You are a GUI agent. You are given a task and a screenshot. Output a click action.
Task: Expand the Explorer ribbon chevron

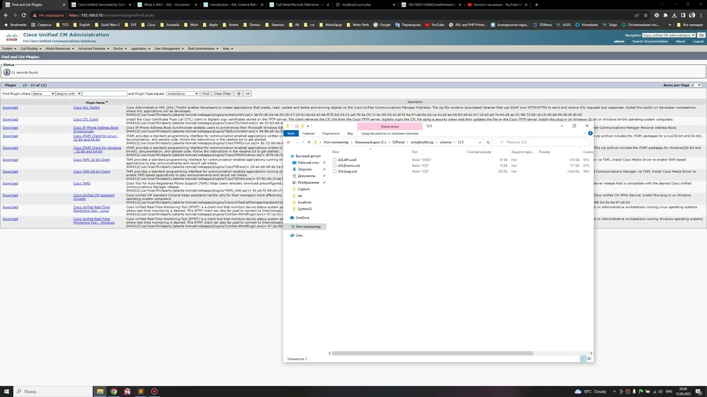click(585, 133)
